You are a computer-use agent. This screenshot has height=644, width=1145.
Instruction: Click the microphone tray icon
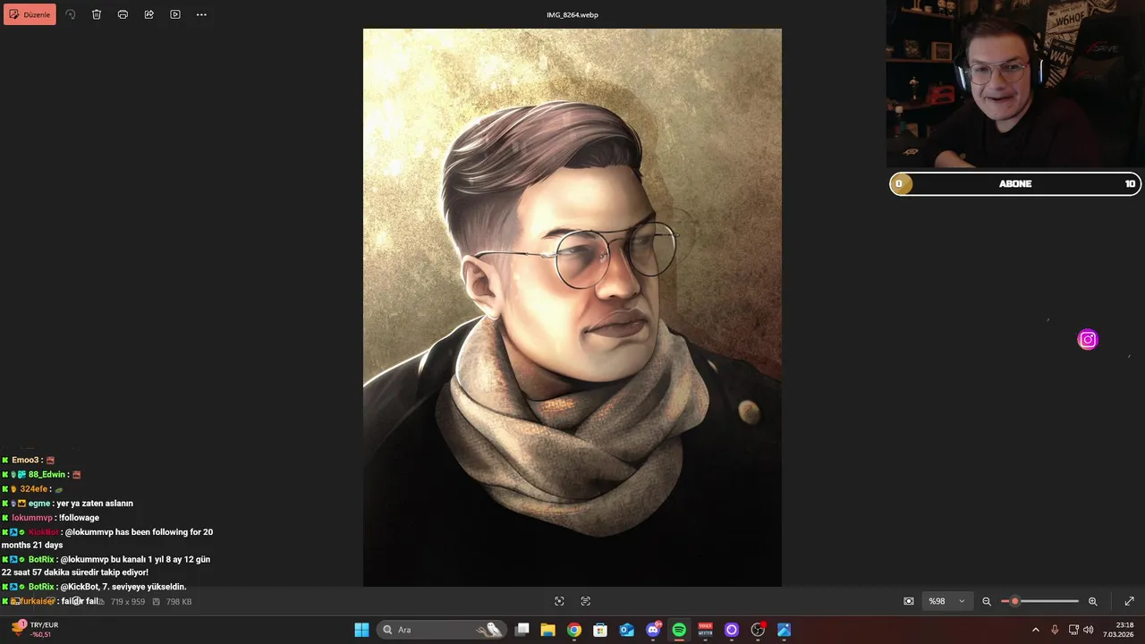coord(1056,630)
